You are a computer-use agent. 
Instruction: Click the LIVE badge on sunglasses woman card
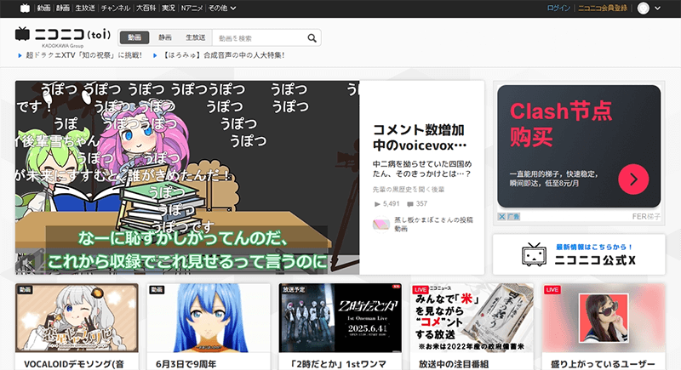point(552,289)
